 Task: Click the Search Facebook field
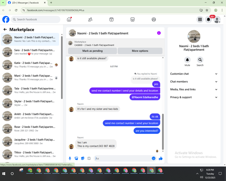pos(36,20)
